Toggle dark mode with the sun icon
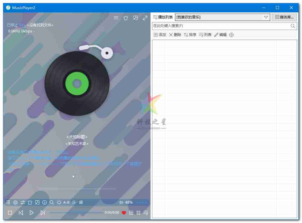 (59, 202)
